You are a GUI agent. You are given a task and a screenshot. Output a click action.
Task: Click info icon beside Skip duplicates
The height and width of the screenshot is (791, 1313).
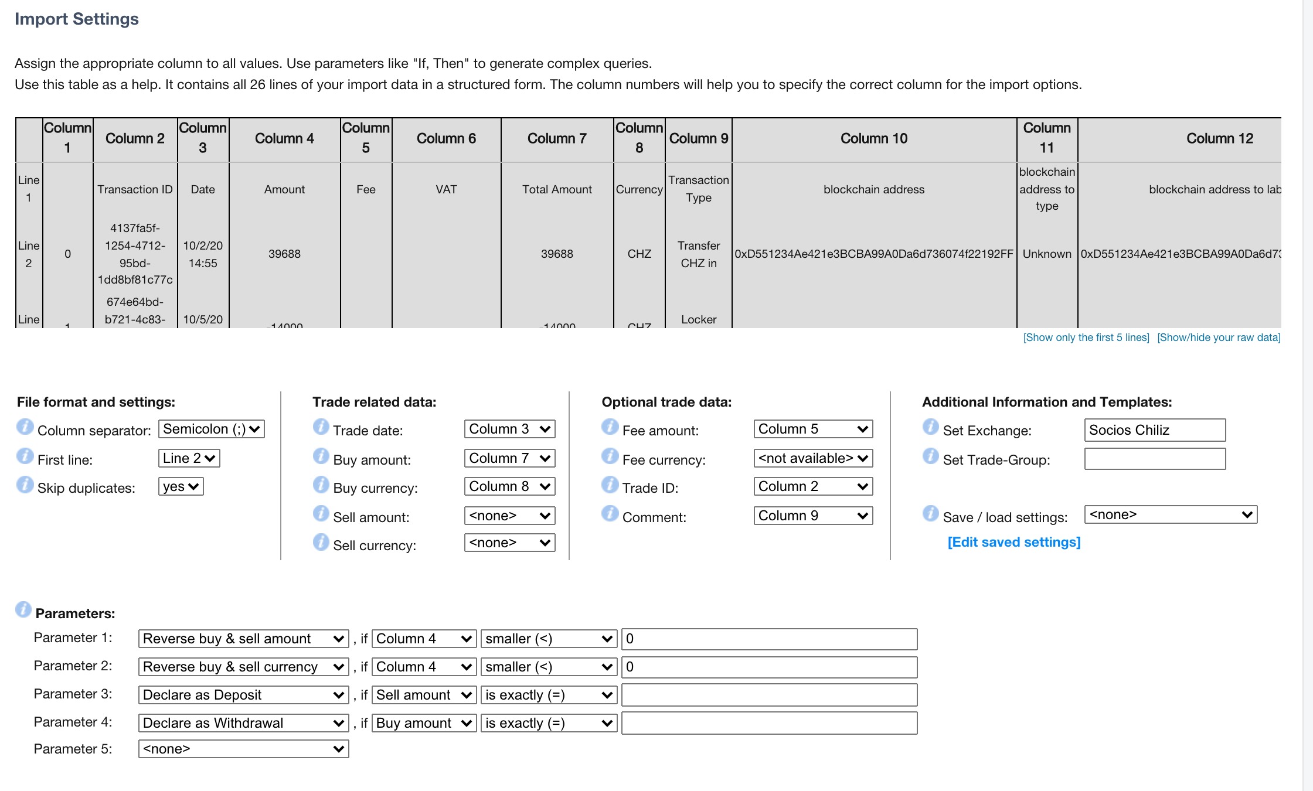[x=25, y=485]
